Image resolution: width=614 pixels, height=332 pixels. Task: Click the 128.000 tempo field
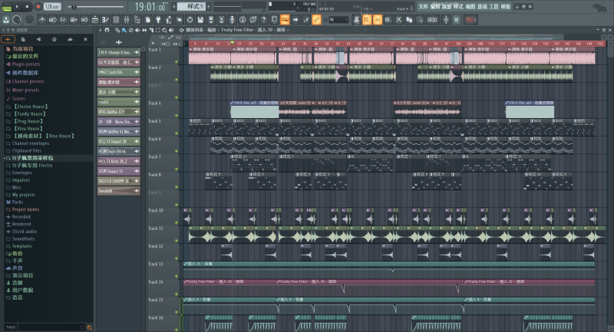[51, 6]
